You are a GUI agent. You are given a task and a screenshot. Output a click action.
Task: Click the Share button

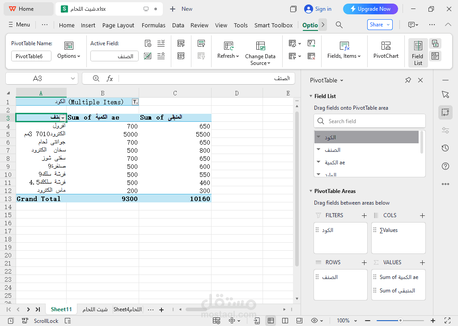(379, 25)
